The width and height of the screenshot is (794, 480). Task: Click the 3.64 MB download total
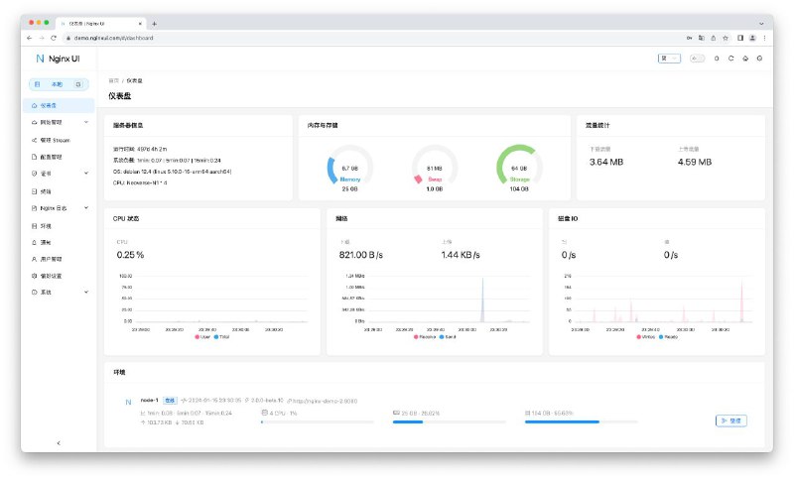tap(606, 163)
